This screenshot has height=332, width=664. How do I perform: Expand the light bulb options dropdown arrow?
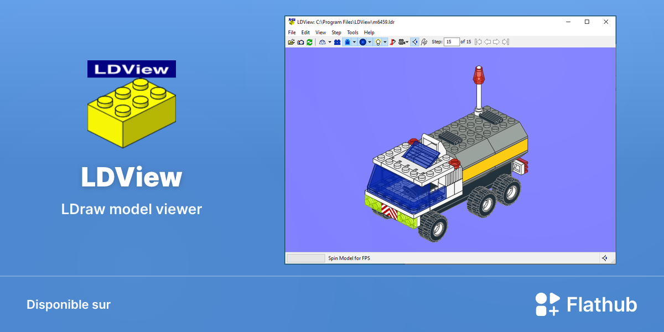point(385,42)
